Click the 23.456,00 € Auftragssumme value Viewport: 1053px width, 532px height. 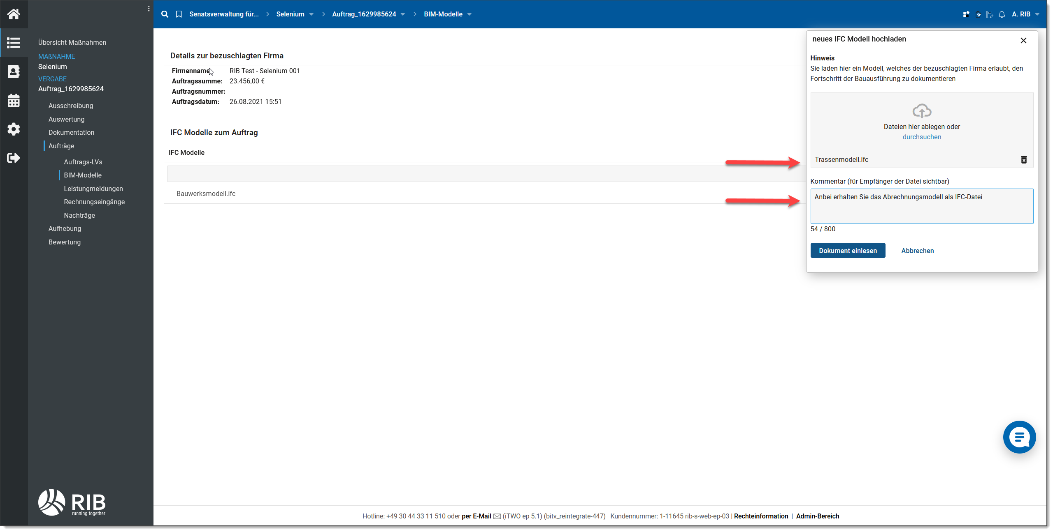click(x=246, y=81)
